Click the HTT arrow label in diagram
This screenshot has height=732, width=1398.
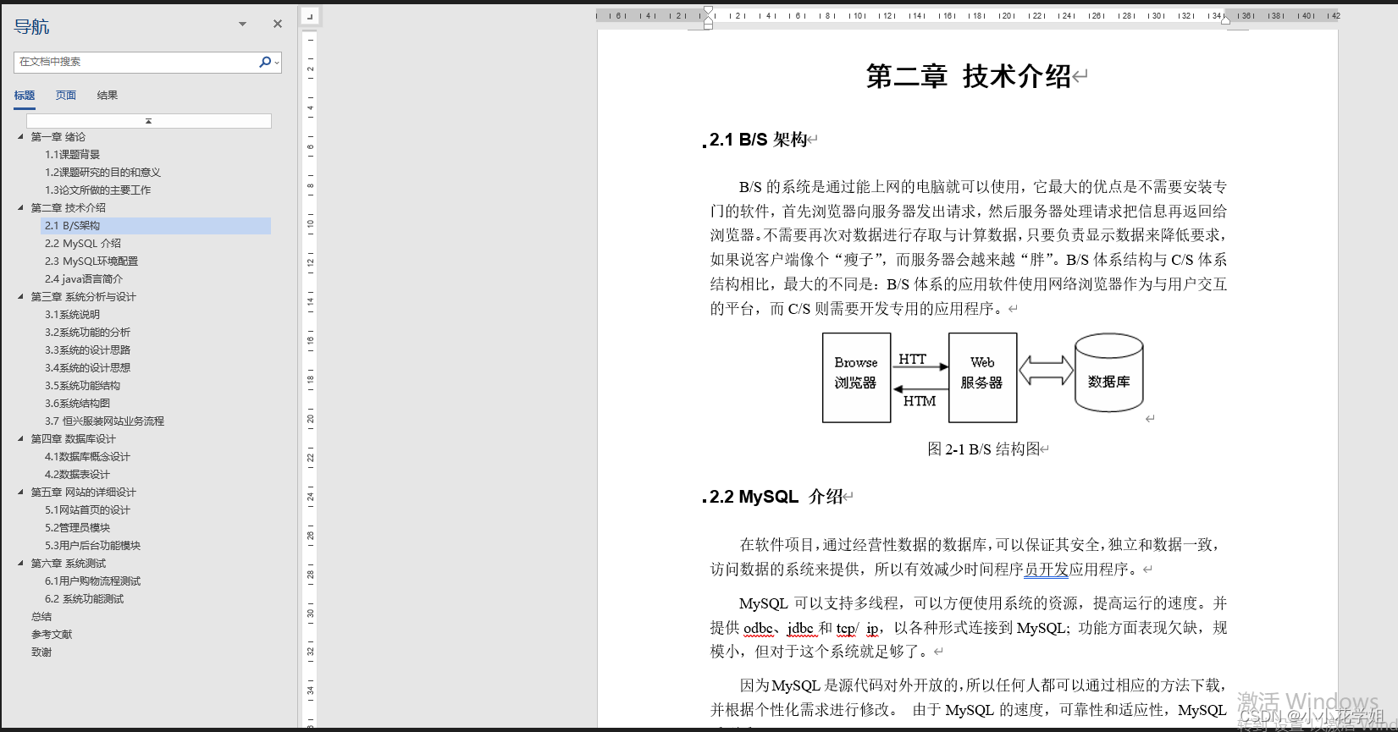pyautogui.click(x=913, y=359)
